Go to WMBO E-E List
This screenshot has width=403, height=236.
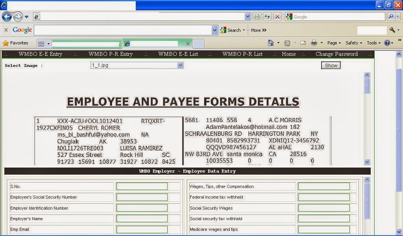[x=178, y=54]
